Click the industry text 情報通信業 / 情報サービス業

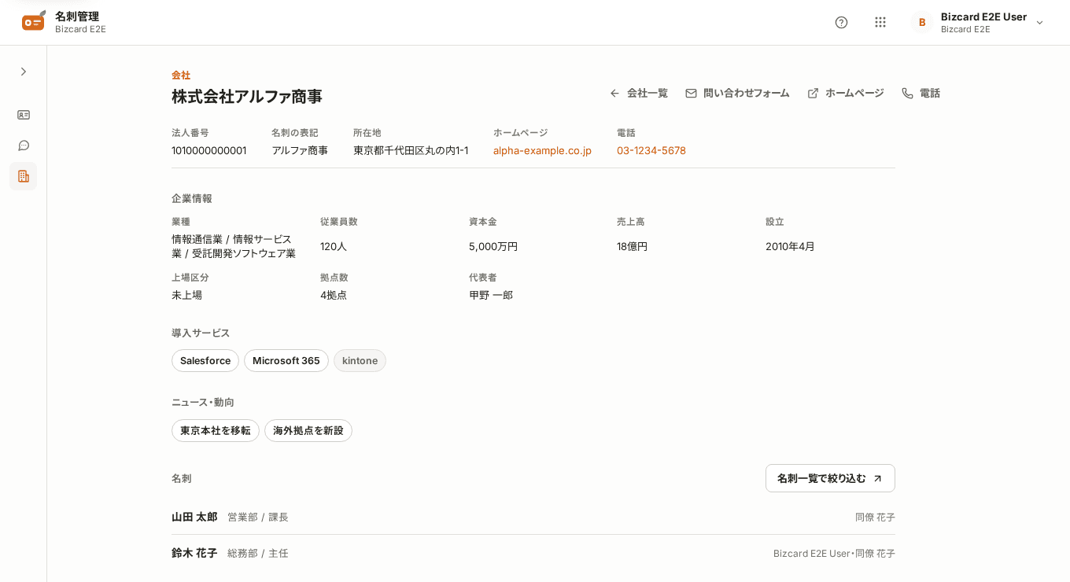[234, 246]
